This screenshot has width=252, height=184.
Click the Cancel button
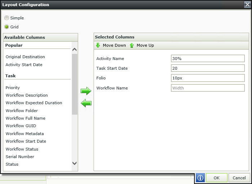pos(239,178)
